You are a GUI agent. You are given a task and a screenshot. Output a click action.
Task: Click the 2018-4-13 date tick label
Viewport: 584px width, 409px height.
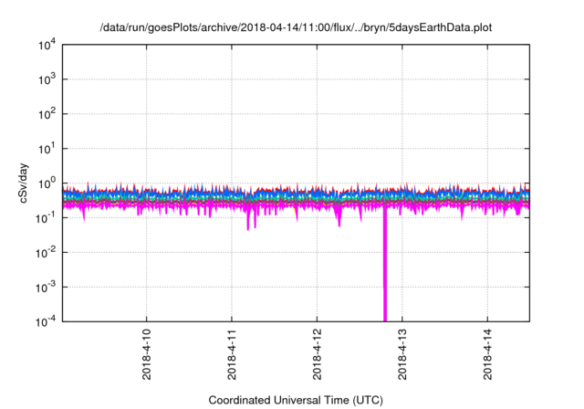coord(402,354)
